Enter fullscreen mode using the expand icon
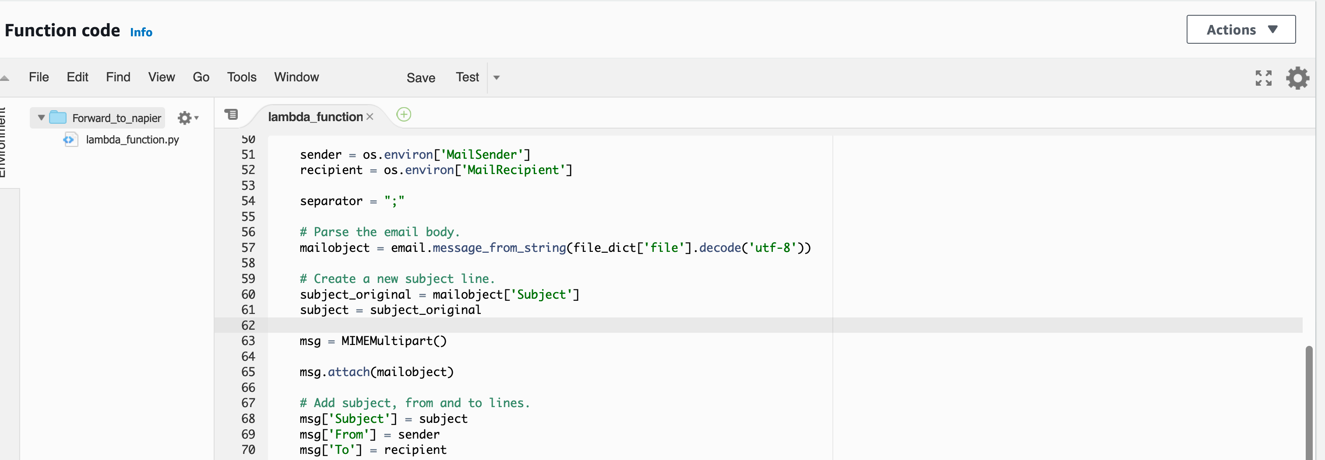 [1264, 77]
